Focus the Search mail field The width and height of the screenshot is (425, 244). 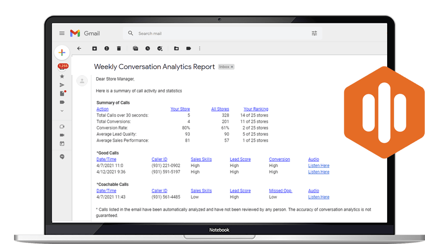pyautogui.click(x=222, y=33)
